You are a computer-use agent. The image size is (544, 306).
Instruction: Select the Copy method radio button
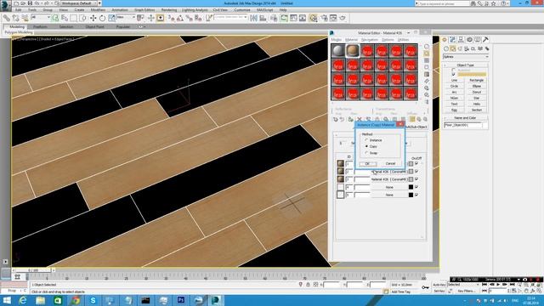click(366, 146)
